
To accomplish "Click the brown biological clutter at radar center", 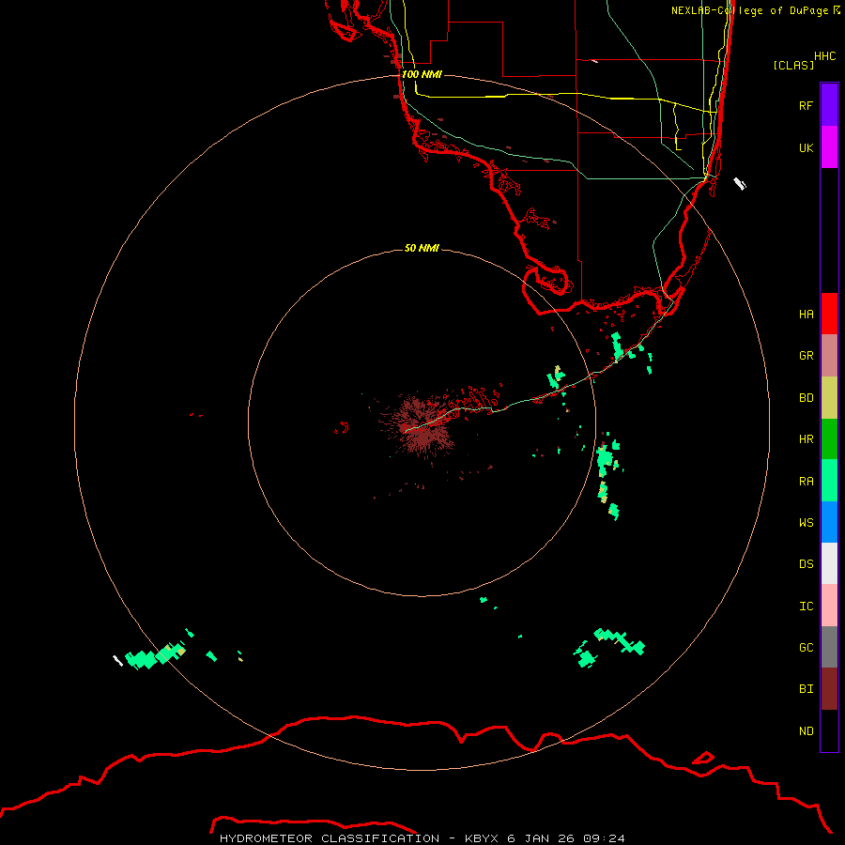I will click(423, 425).
